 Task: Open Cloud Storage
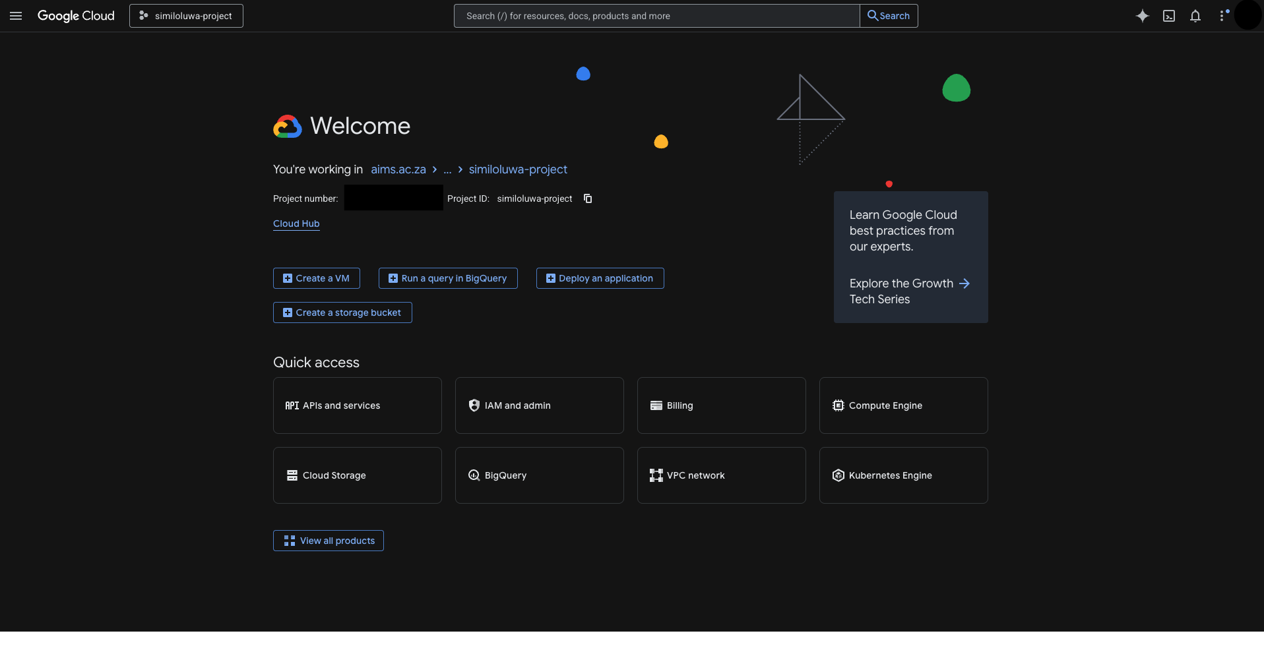[357, 475]
